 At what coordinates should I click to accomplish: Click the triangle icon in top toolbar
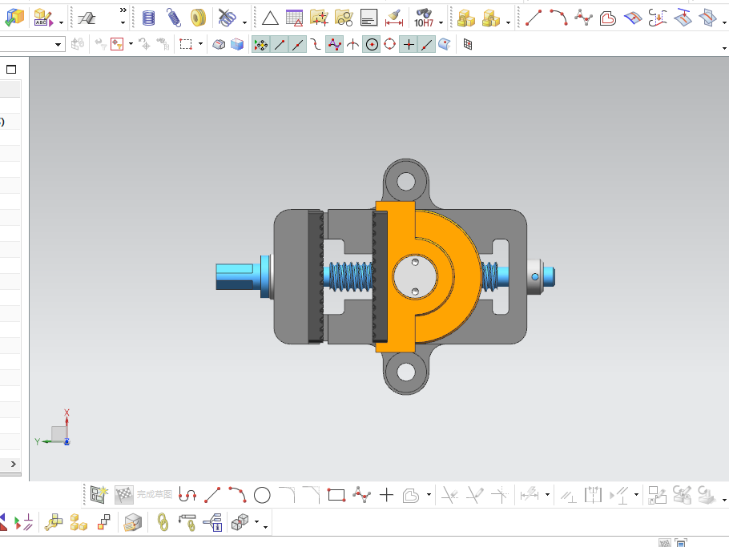(x=270, y=18)
